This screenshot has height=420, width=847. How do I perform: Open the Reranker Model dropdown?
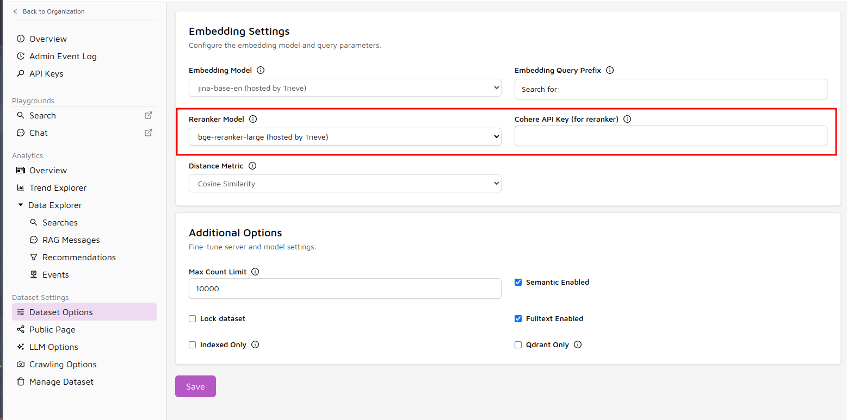(x=345, y=137)
